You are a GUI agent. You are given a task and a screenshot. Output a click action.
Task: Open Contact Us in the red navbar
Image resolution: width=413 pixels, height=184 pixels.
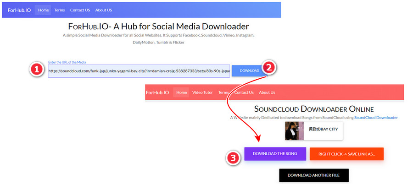tap(244, 92)
